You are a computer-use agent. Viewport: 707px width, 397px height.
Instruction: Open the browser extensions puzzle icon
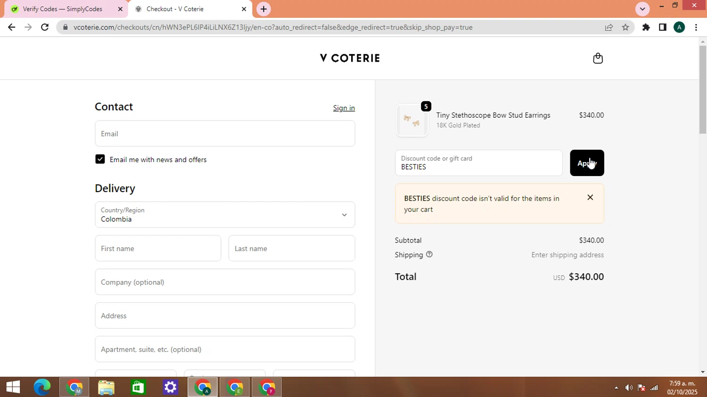coord(646,27)
